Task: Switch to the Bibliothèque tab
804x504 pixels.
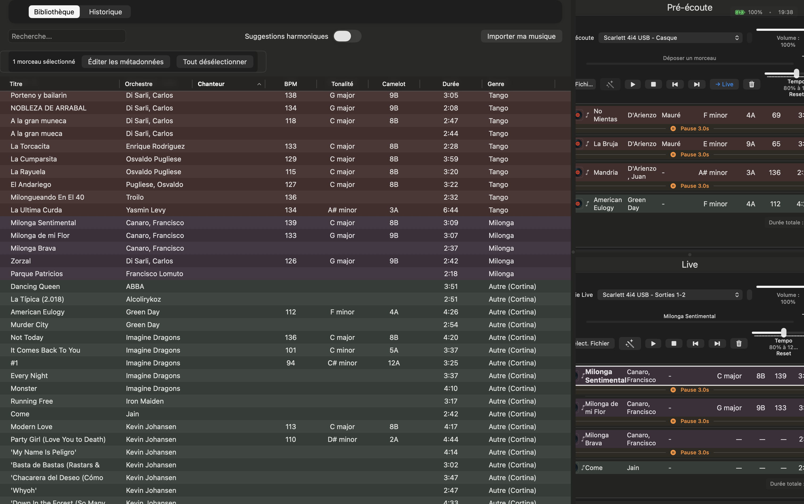Action: pos(54,12)
